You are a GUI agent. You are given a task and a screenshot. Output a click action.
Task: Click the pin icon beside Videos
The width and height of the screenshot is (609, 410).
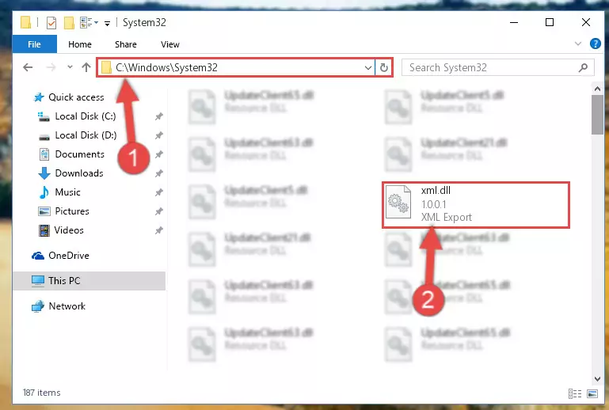[159, 230]
